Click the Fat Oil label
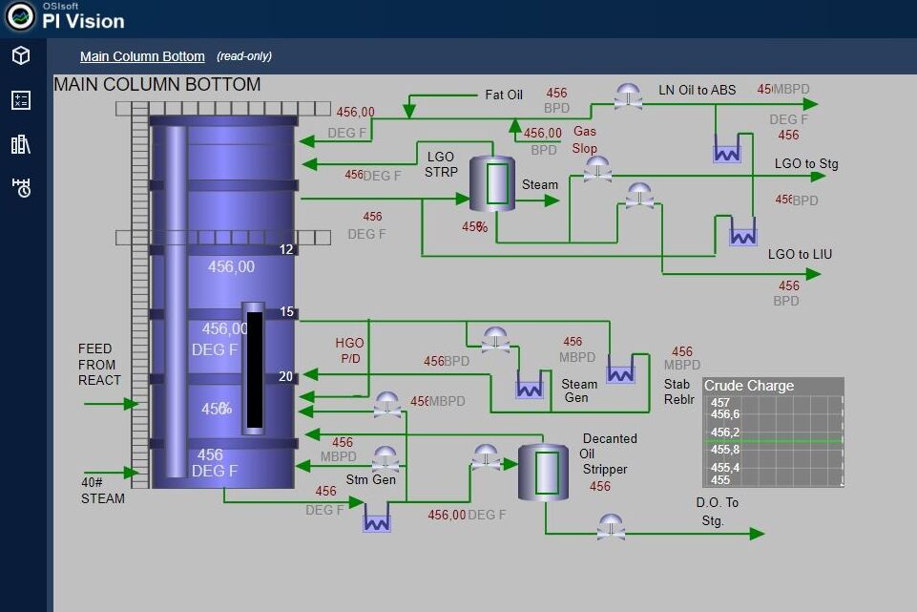917x612 pixels. tap(504, 95)
